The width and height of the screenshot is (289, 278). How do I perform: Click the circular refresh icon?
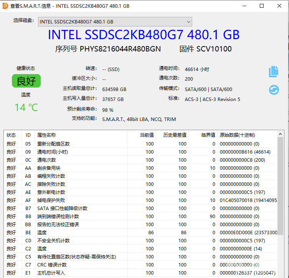click(x=274, y=90)
